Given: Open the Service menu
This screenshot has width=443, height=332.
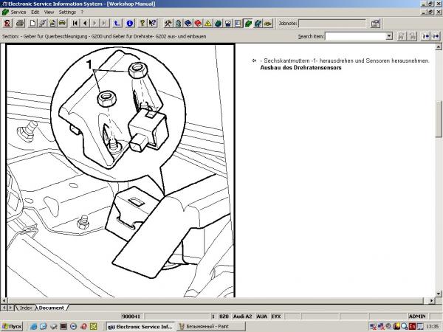Looking at the screenshot, I should pyautogui.click(x=18, y=12).
